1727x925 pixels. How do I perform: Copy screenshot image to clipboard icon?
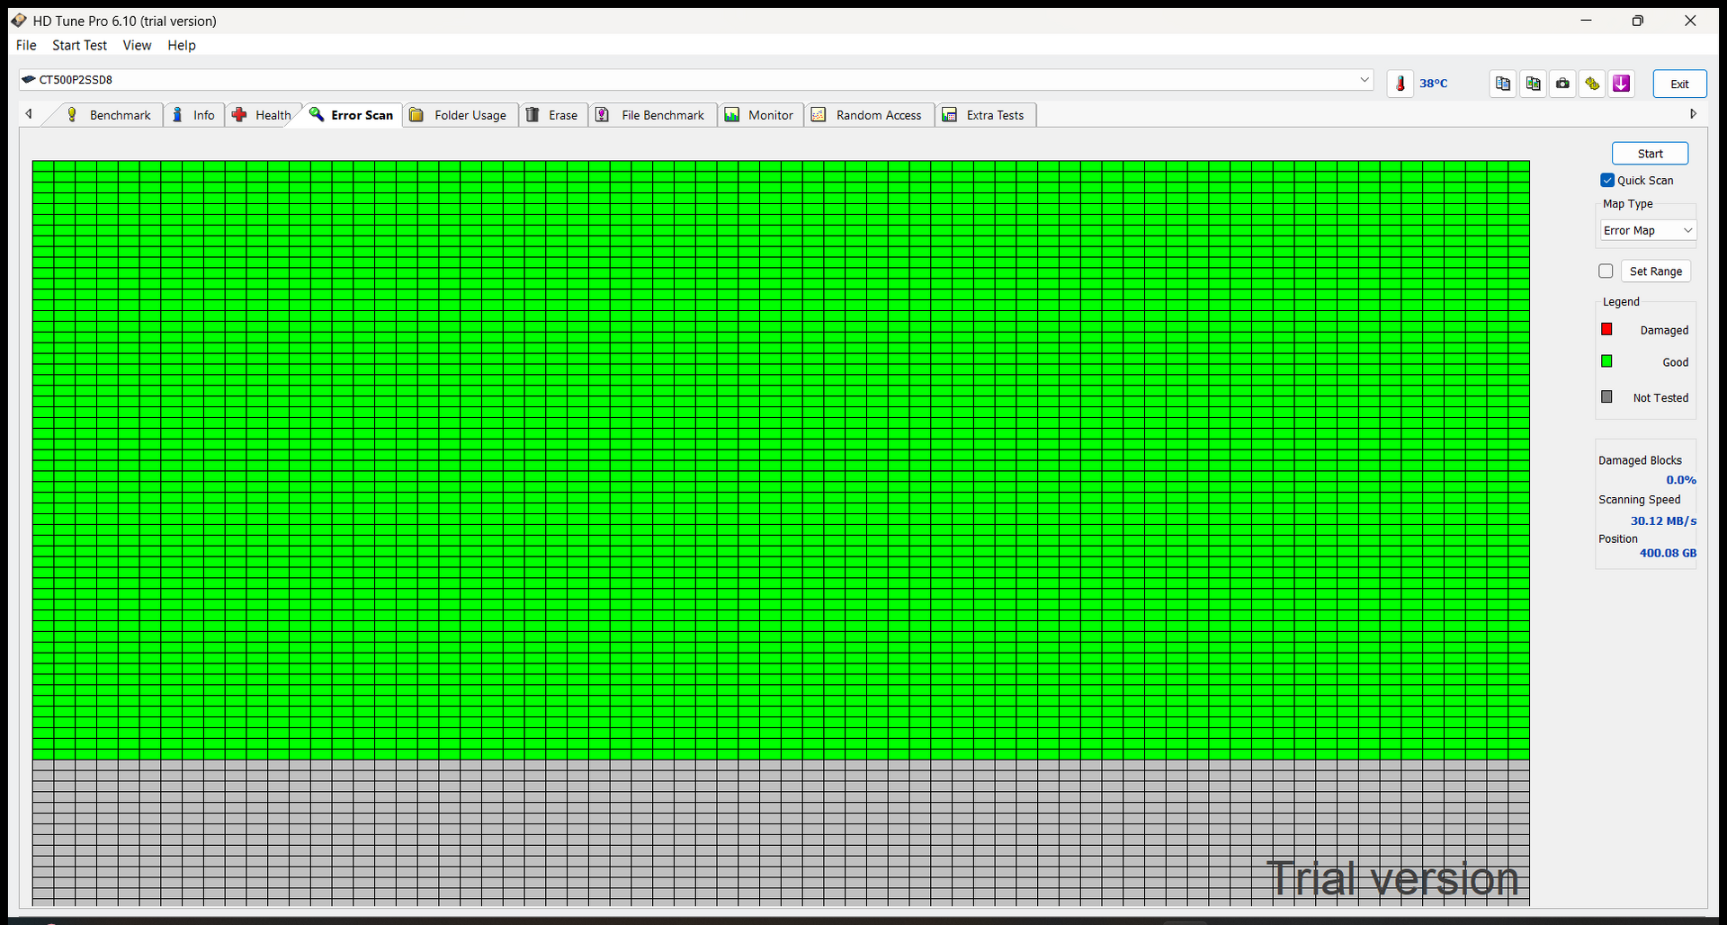point(1533,84)
